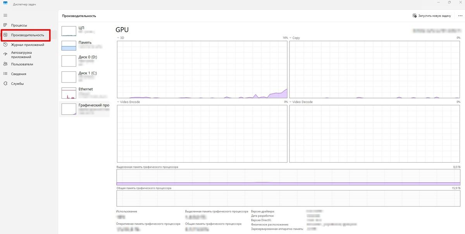The image size is (465, 234).
Task: Open the Copy engine dropdown chevron
Action: tap(291, 38)
